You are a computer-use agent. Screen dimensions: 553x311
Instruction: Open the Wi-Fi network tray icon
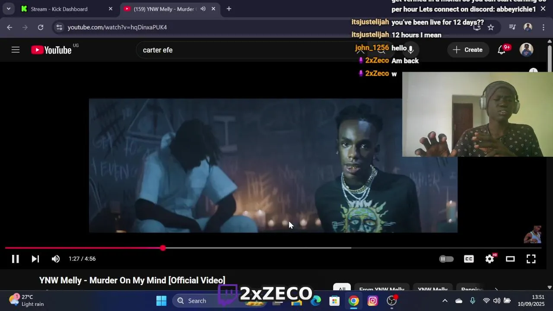point(486,301)
